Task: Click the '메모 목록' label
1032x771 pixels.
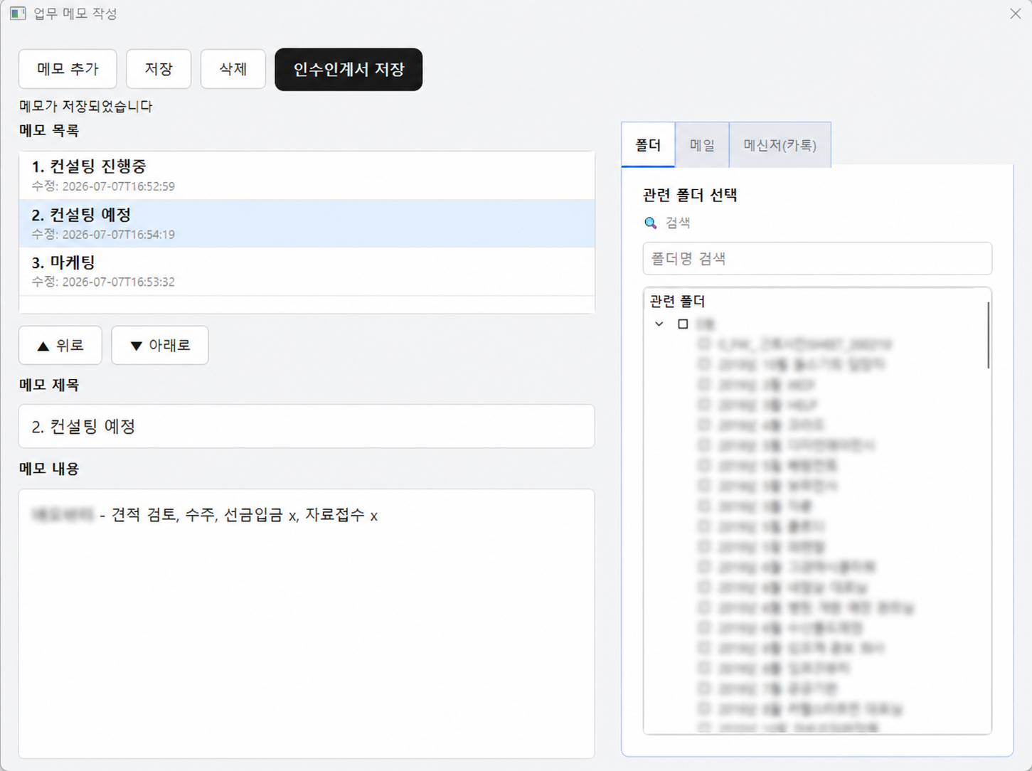Action: [49, 130]
